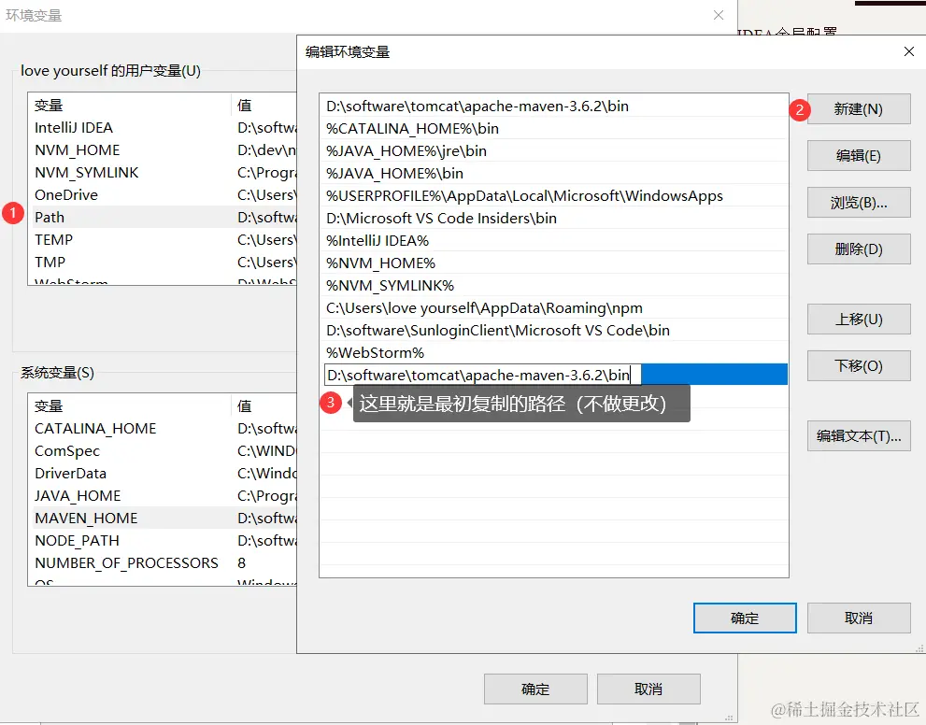Viewport: 926px width, 725px height.
Task: Close the 编辑环境变量 dialog with X
Action: tap(908, 51)
